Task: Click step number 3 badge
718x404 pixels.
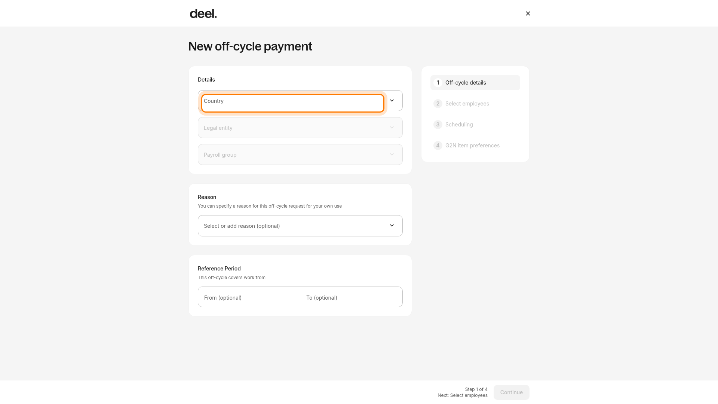Action: pyautogui.click(x=438, y=125)
